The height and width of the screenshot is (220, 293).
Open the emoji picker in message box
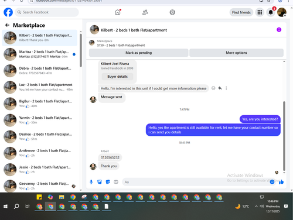tap(272, 182)
